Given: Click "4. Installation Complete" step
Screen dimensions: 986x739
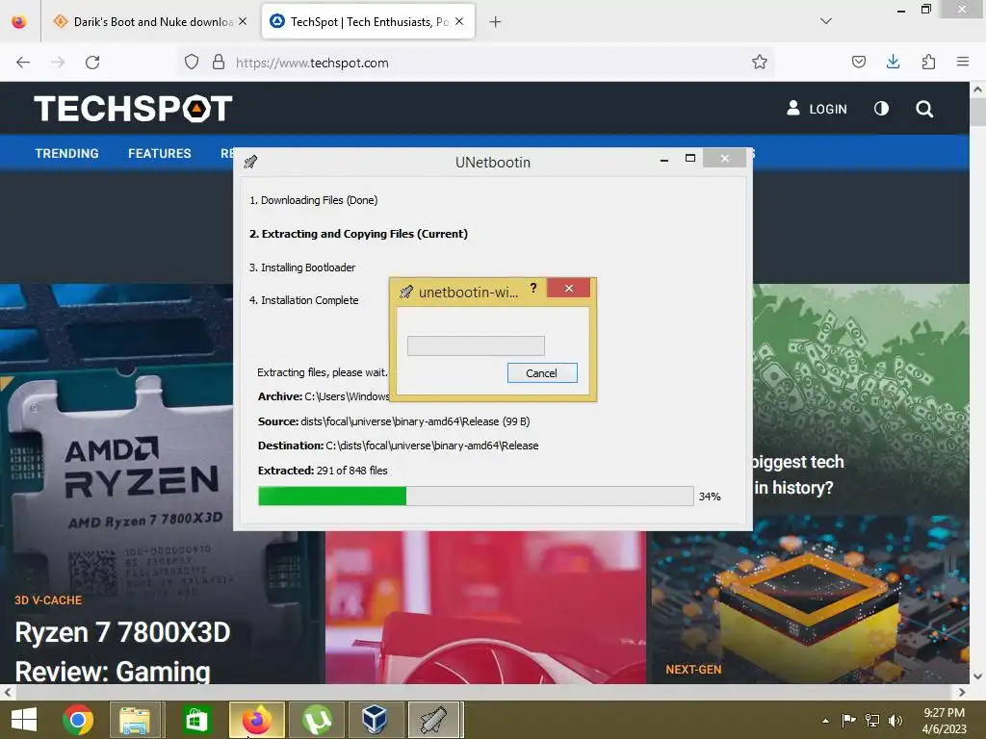Looking at the screenshot, I should point(303,300).
